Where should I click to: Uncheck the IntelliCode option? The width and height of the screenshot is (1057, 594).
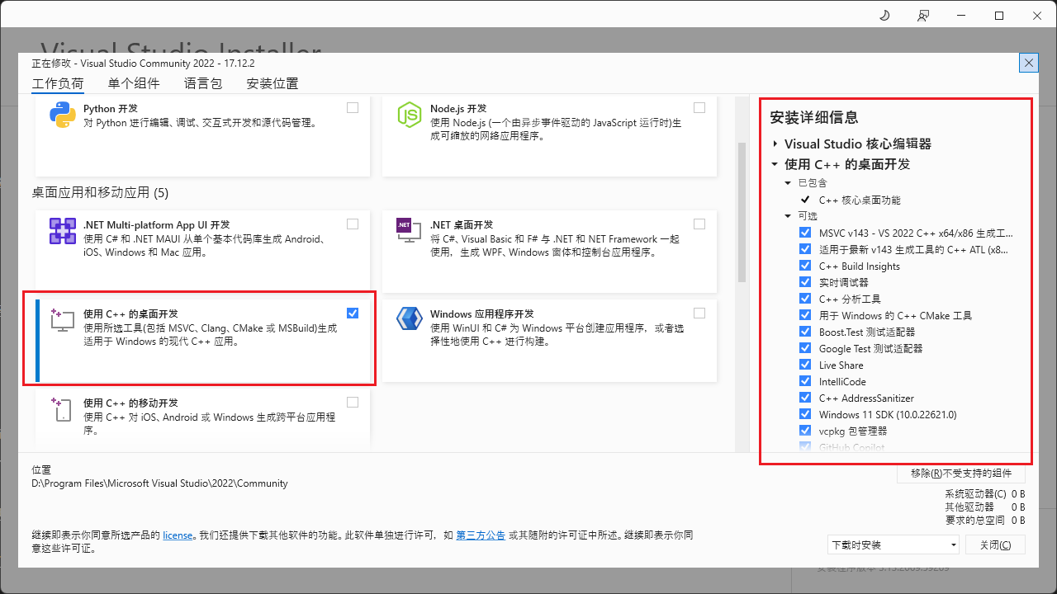805,381
